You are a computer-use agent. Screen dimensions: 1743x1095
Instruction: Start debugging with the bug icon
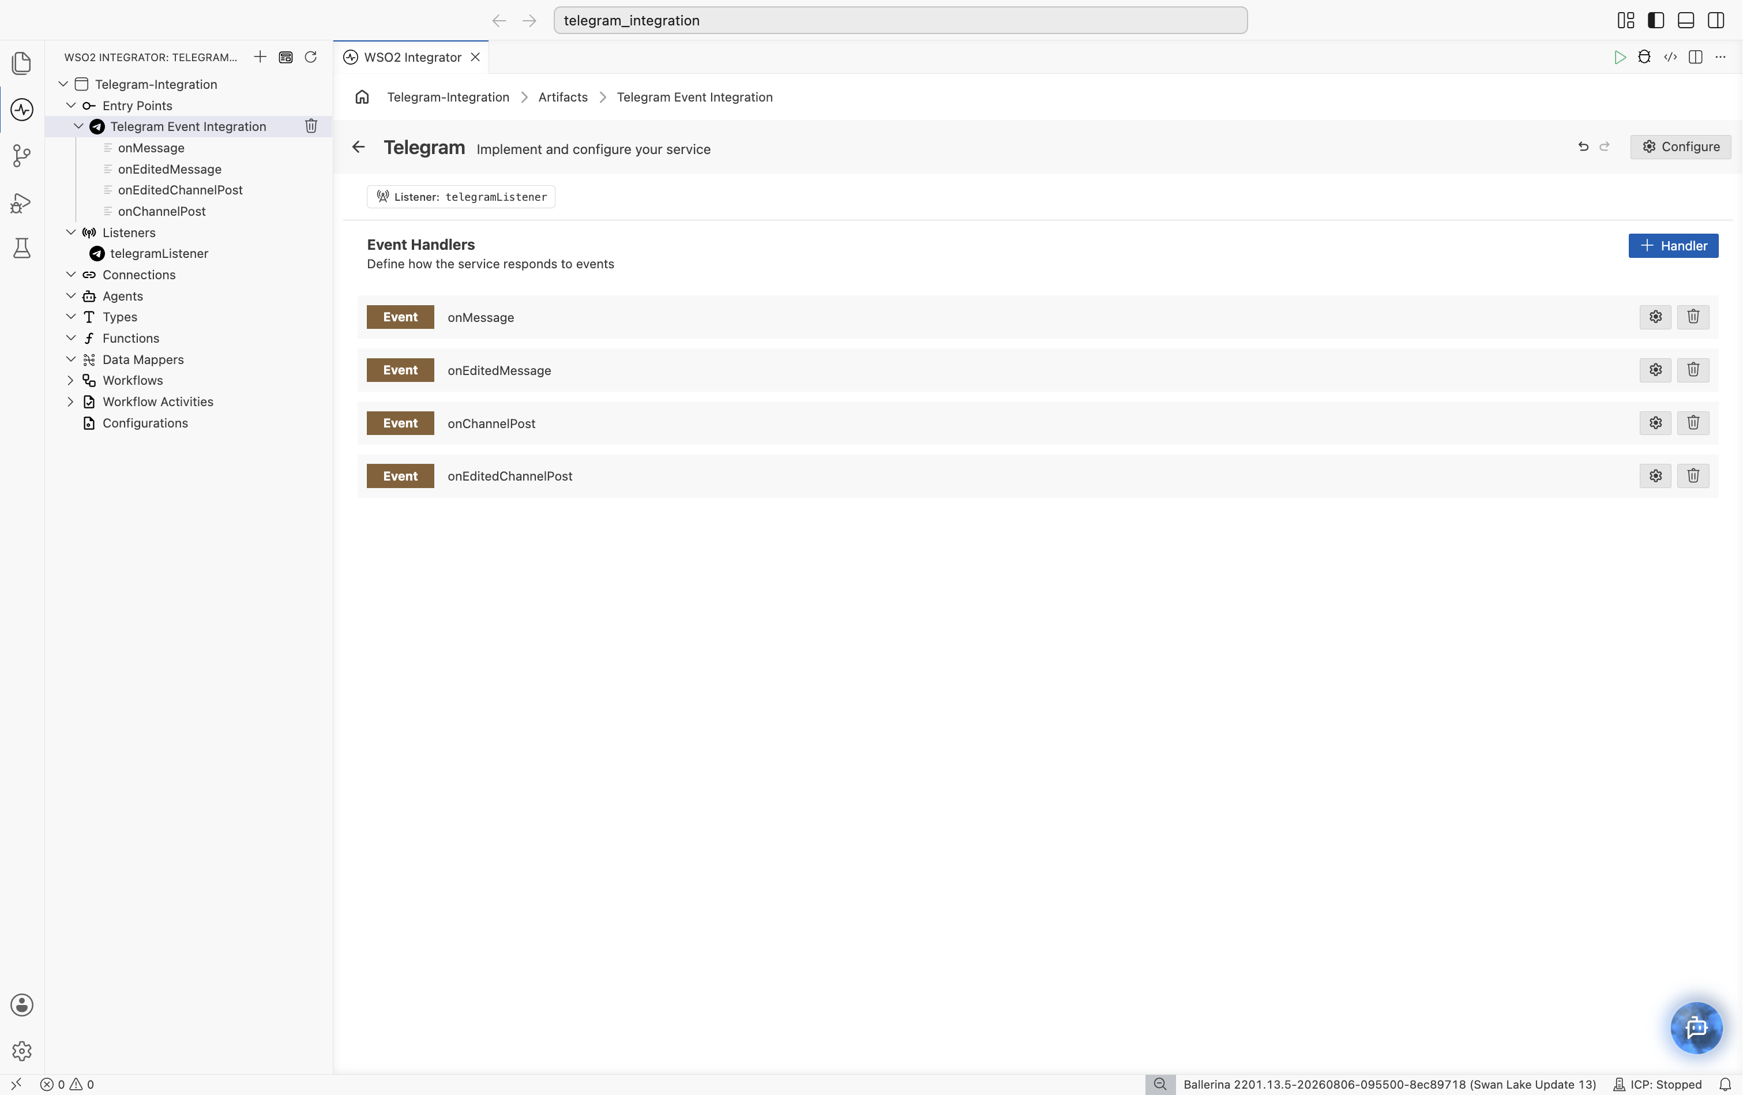[x=1644, y=57]
